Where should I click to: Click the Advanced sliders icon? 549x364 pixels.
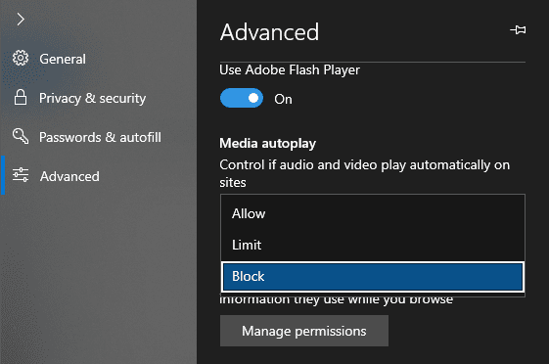pos(21,175)
